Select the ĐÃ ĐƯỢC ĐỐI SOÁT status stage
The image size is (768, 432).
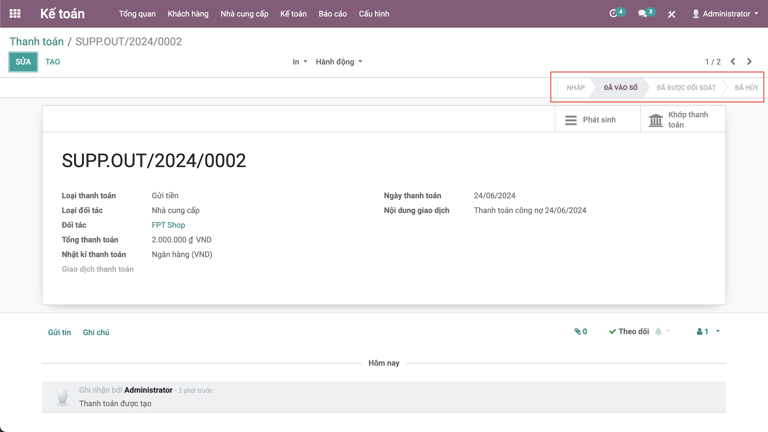pos(686,88)
